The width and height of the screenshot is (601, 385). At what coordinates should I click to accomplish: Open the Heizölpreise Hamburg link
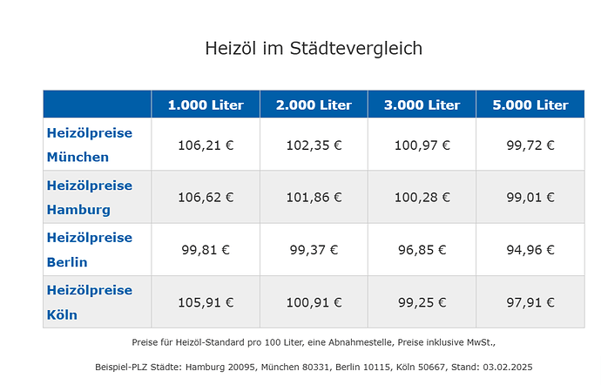coord(90,198)
